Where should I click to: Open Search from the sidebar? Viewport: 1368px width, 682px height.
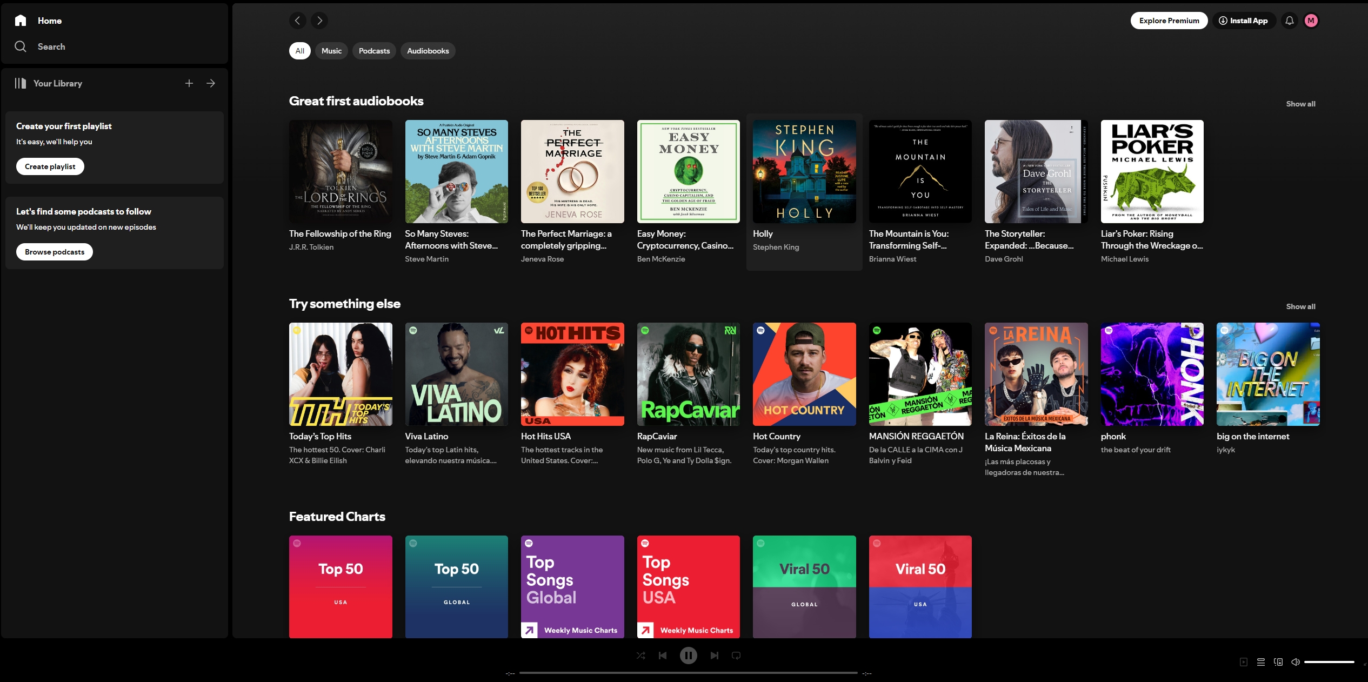(x=40, y=46)
